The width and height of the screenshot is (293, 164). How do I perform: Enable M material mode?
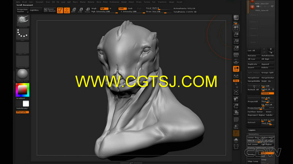(x=110, y=8)
